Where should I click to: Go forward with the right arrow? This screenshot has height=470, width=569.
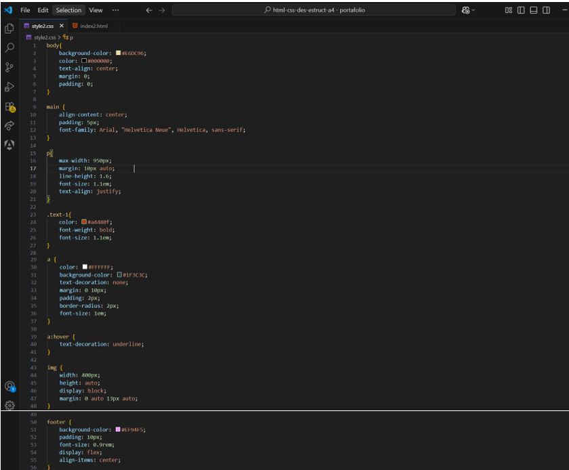(162, 10)
